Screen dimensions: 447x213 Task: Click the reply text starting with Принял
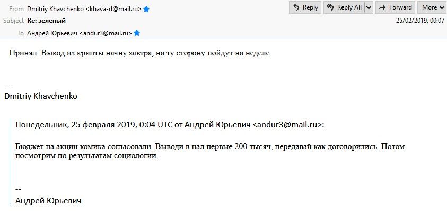[141, 53]
